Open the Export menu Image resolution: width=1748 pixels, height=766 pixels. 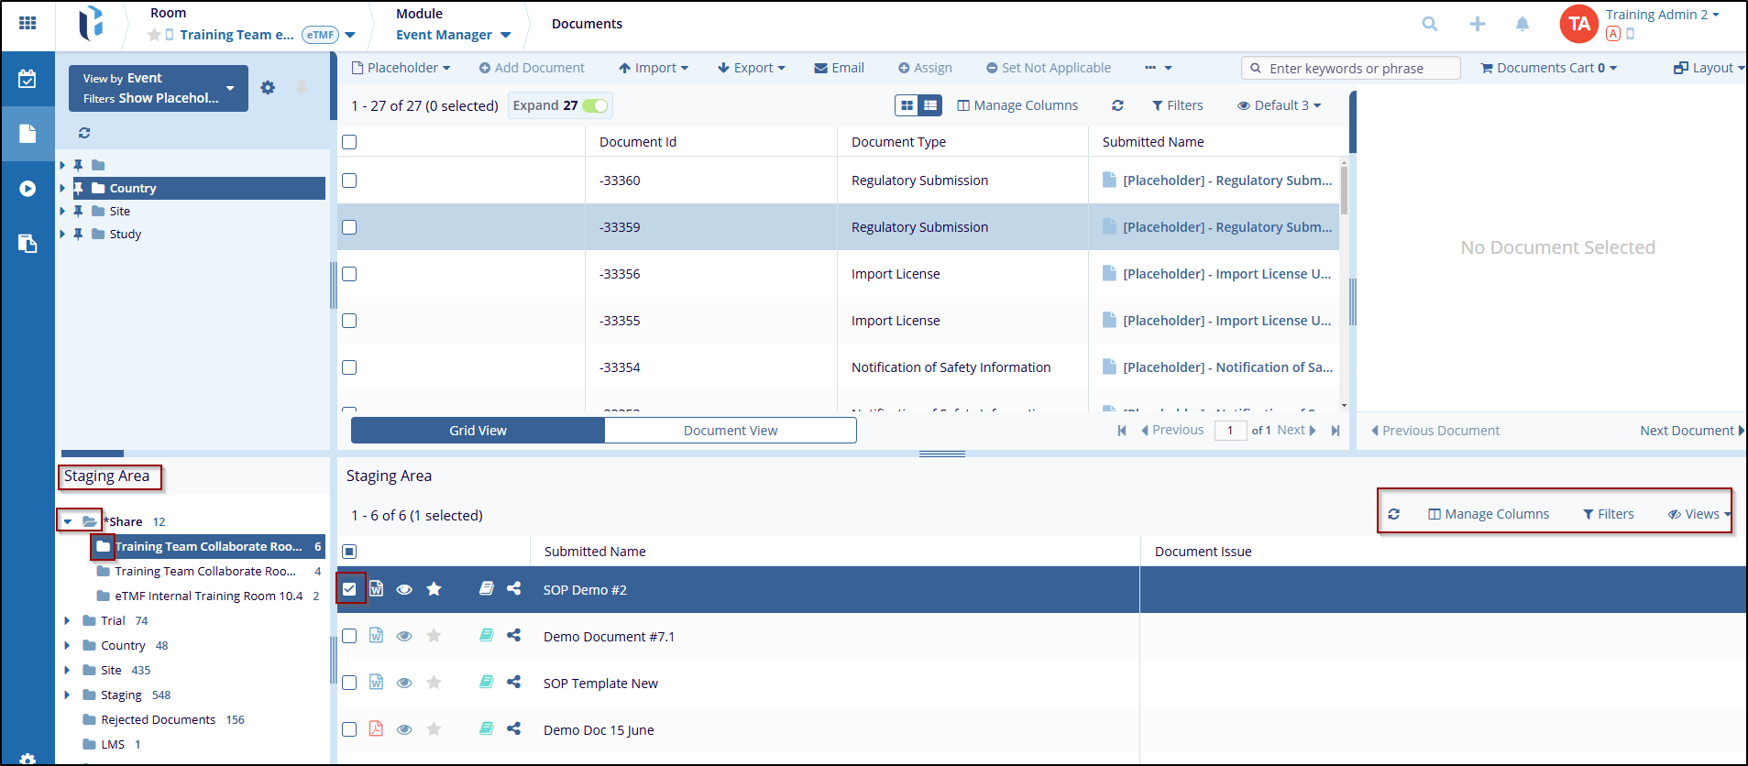752,68
